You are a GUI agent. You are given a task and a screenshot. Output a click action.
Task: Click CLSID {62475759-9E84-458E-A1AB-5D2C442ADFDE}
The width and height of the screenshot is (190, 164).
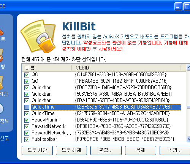coord(122,114)
